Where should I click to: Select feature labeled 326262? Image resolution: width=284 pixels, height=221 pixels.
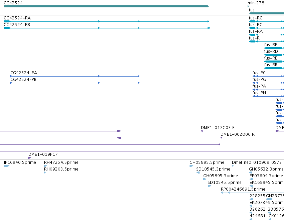click(257, 209)
